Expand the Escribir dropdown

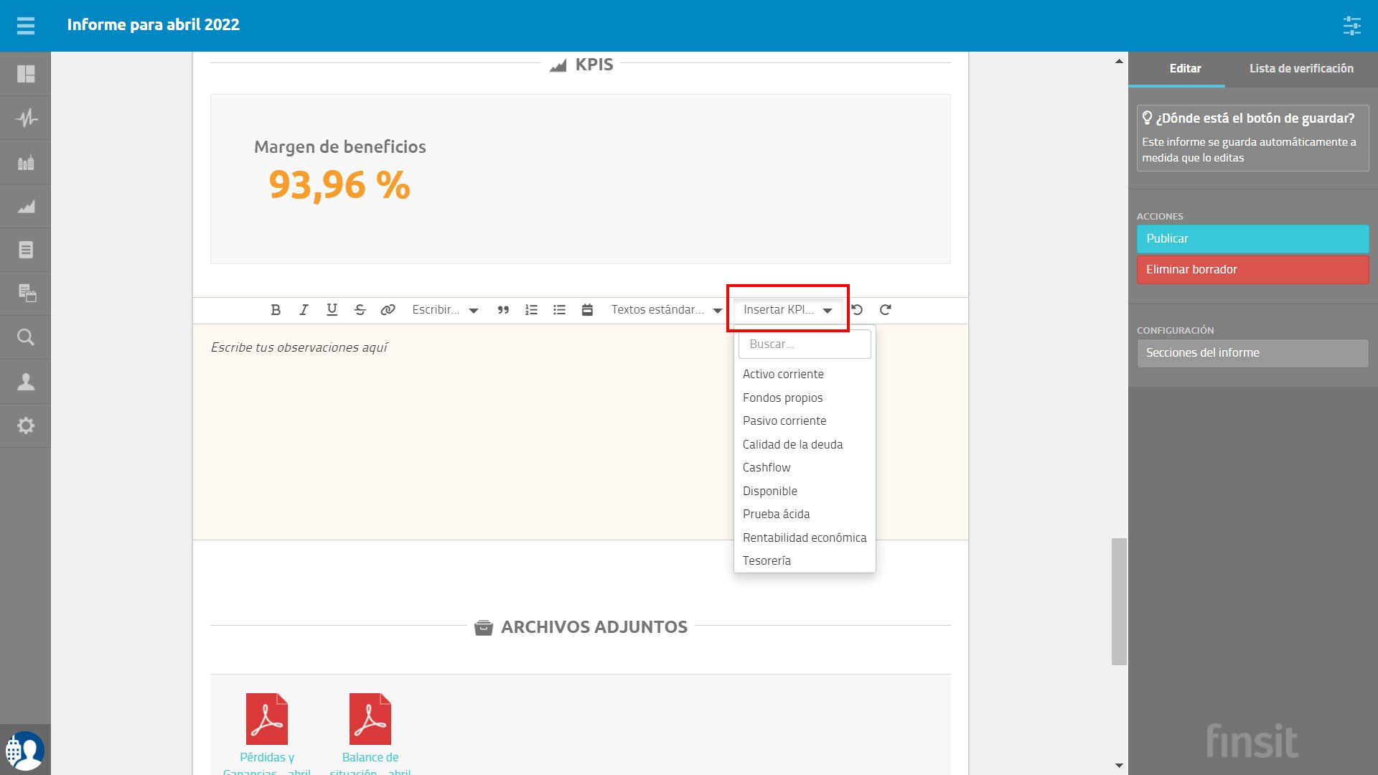(445, 310)
